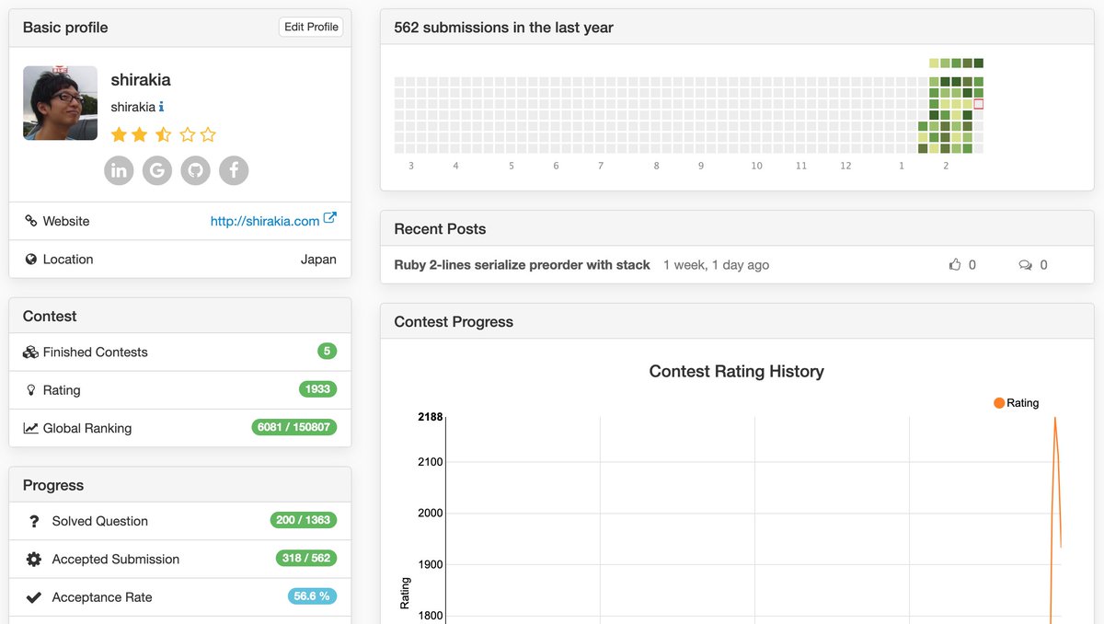Click the half-filled third star
This screenshot has height=624, width=1104.
[163, 135]
